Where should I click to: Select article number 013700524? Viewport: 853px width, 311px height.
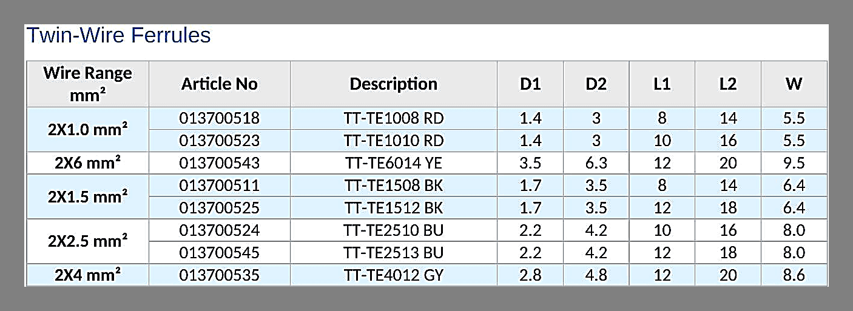[x=219, y=230]
